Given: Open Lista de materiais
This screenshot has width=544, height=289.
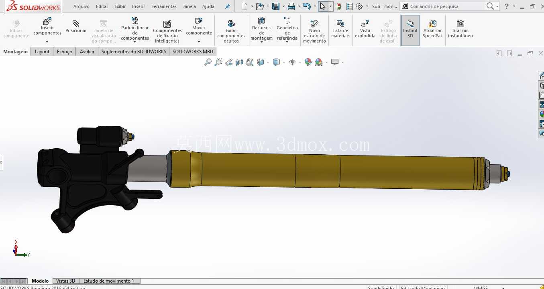Looking at the screenshot, I should [340, 29].
